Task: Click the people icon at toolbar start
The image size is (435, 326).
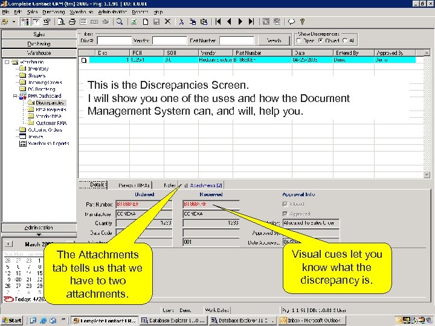Action: pyautogui.click(x=5, y=22)
